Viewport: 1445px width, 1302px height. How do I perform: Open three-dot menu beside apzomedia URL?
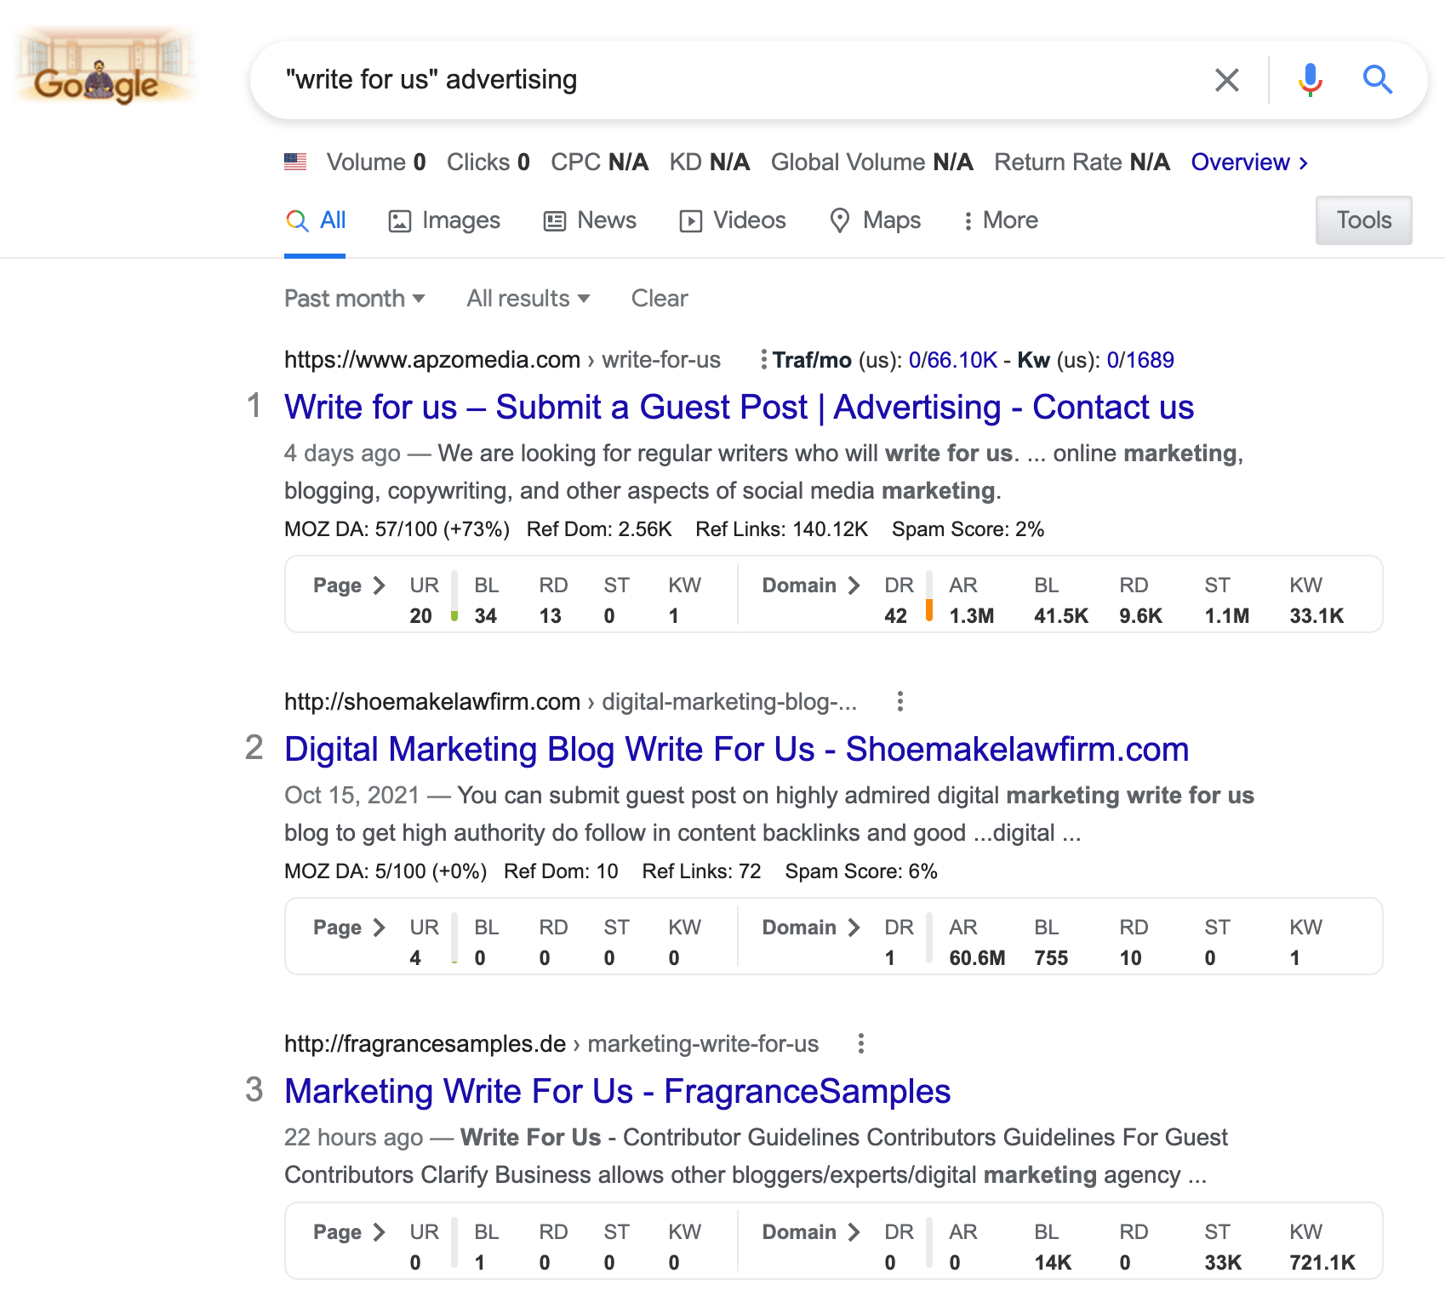[x=763, y=357]
